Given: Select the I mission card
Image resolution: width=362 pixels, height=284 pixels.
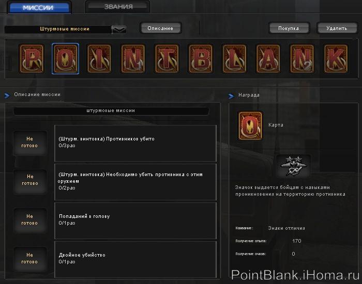Looking at the screenshot, I should [99, 59].
